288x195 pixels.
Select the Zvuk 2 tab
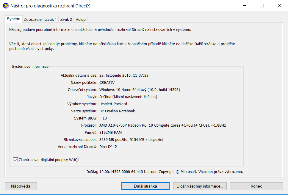66,19
